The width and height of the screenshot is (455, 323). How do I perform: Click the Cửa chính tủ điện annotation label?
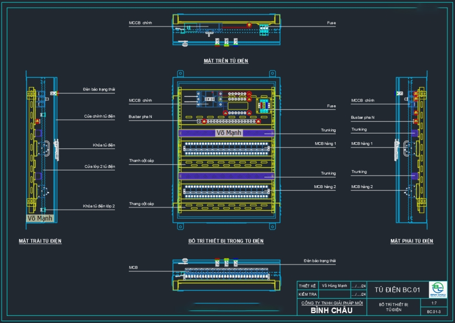tap(100, 116)
